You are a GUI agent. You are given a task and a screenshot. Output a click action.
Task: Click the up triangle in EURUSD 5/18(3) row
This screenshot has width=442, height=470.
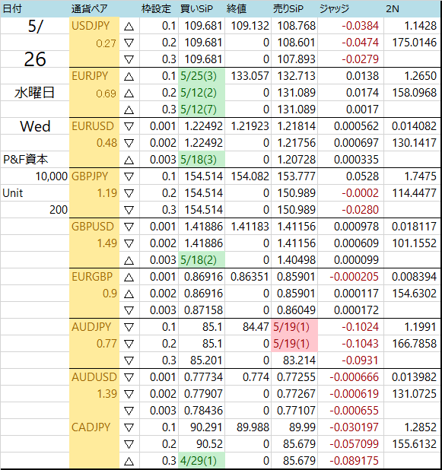129,160
